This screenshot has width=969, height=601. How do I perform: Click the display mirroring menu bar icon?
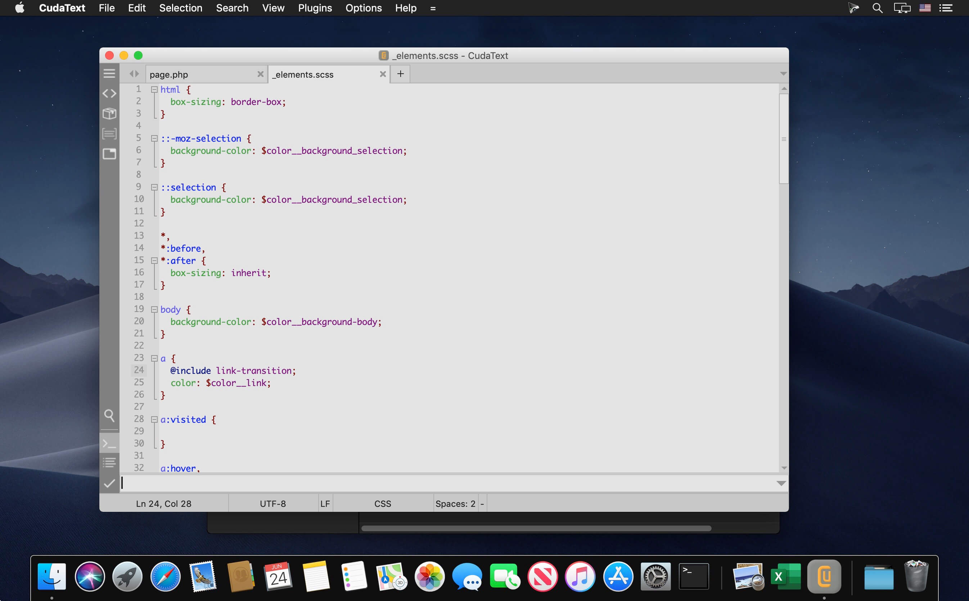[x=902, y=8]
